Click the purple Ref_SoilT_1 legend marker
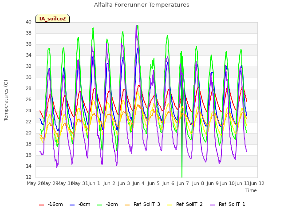The width and height of the screenshot is (284, 213). 212,205
